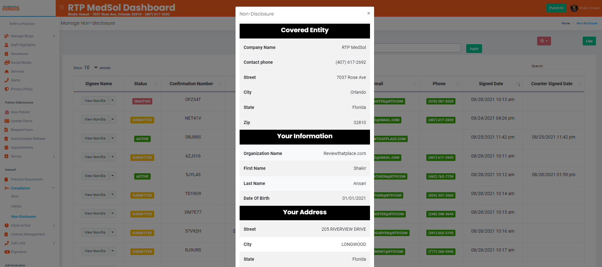Expand the Survey submenu chevron
The height and width of the screenshot is (267, 602).
(x=54, y=157)
